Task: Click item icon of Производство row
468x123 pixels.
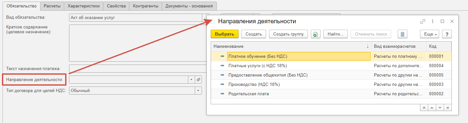Action: click(x=222, y=84)
